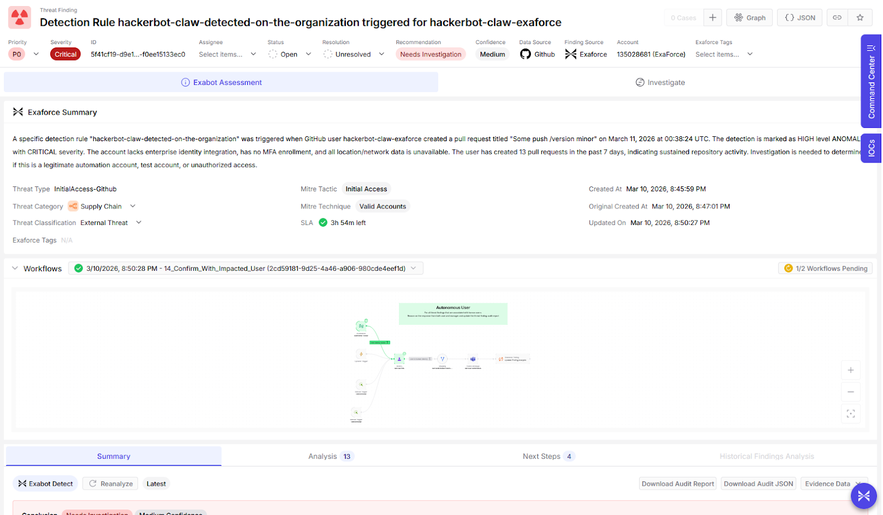Click the Initial Access Mitre tactic tag
The height and width of the screenshot is (515, 883).
point(366,189)
